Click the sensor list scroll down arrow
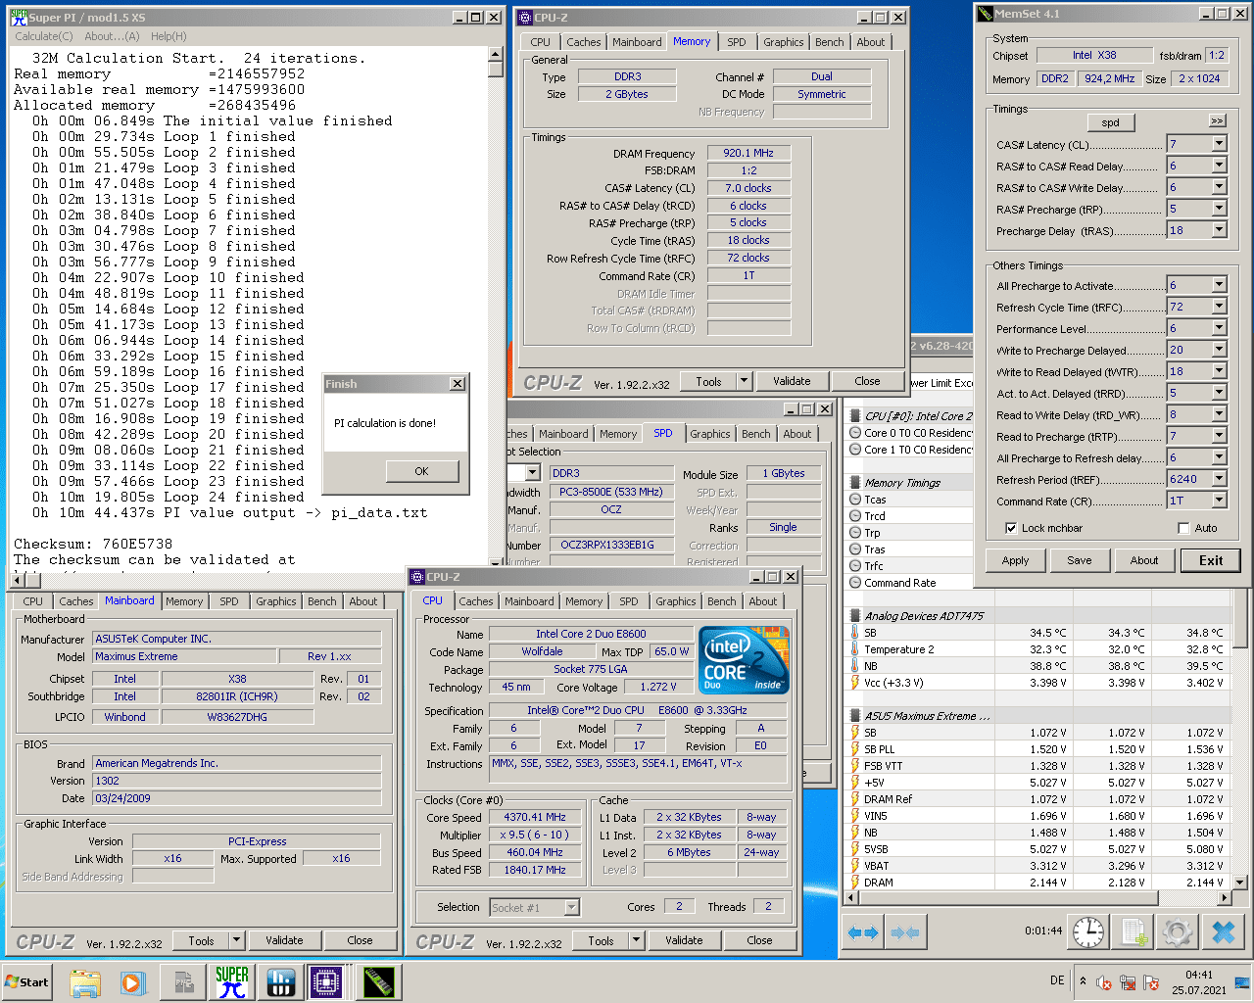The height and width of the screenshot is (1003, 1254). [x=1239, y=883]
